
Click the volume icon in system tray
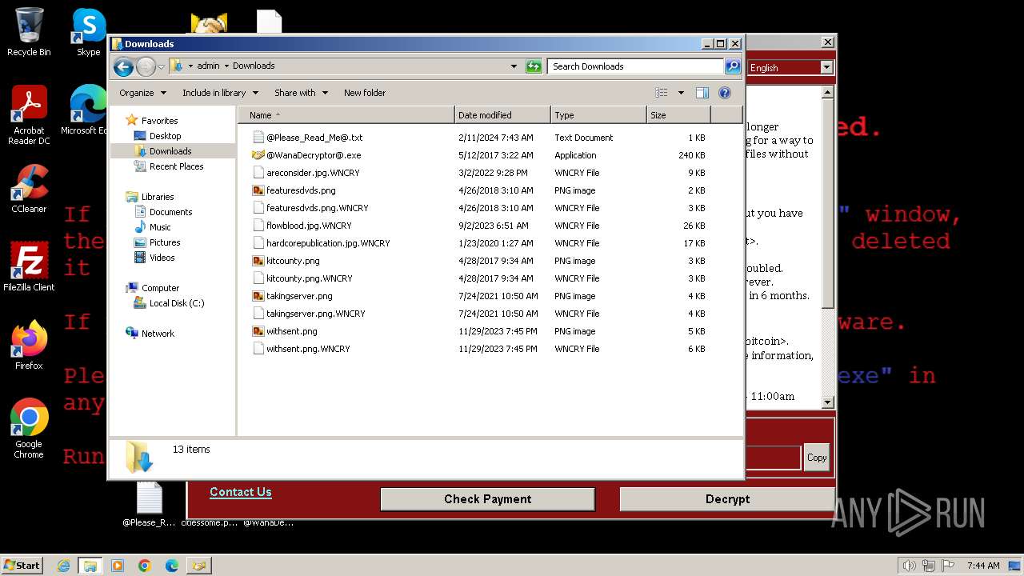click(x=910, y=566)
